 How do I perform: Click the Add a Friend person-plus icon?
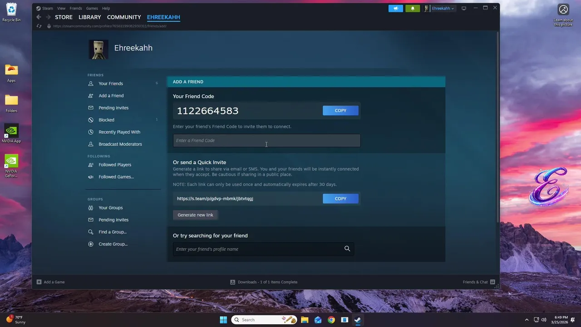91,96
